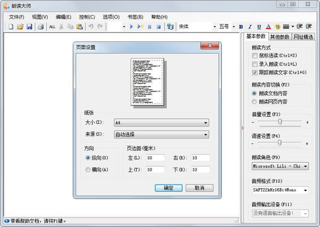This screenshot has width=320, height=227.
Task: Open the 编辑(E) menu
Action: pyautogui.click(x=63, y=17)
